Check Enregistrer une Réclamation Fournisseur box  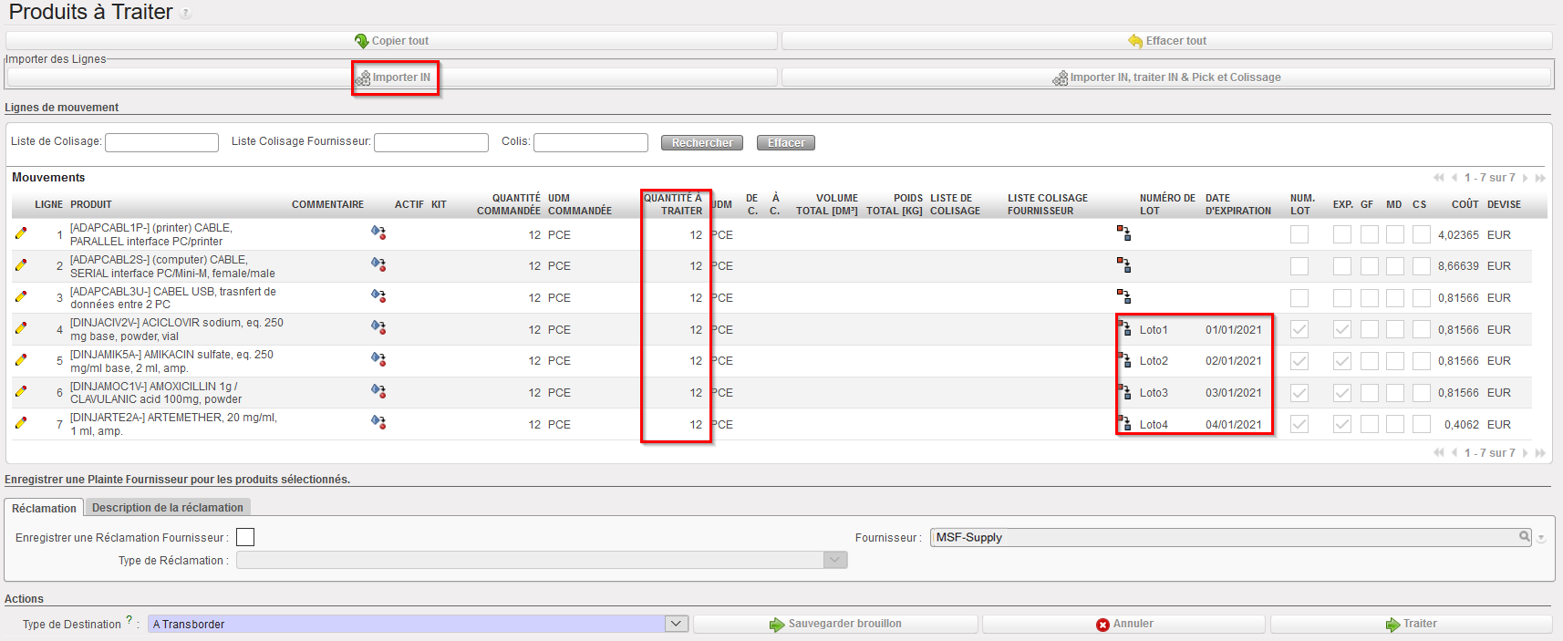click(245, 537)
